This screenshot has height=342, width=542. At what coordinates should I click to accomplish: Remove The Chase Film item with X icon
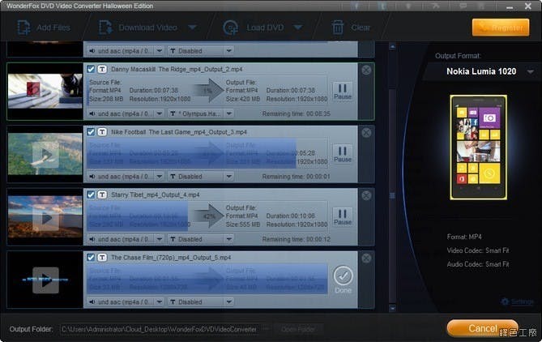366,259
